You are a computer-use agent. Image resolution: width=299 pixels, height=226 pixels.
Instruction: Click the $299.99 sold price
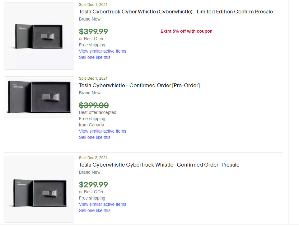[x=93, y=185]
